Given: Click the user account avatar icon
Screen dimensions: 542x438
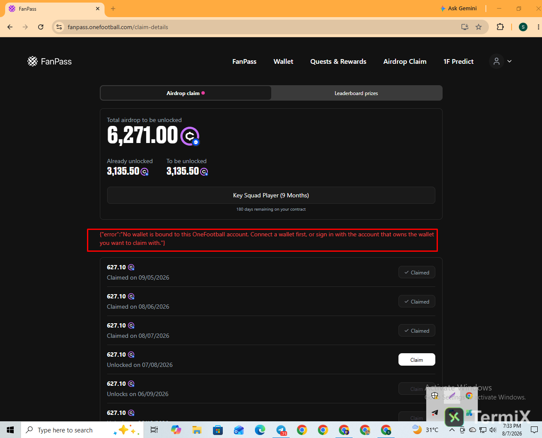Looking at the screenshot, I should (x=496, y=62).
